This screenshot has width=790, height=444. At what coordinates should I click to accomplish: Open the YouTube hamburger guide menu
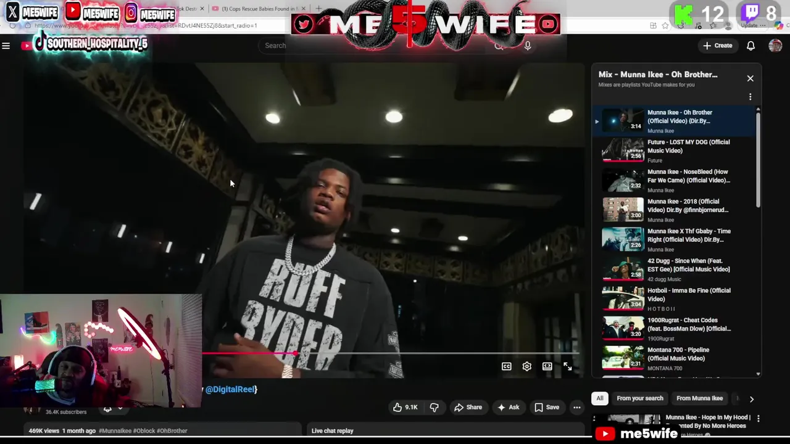click(x=6, y=45)
